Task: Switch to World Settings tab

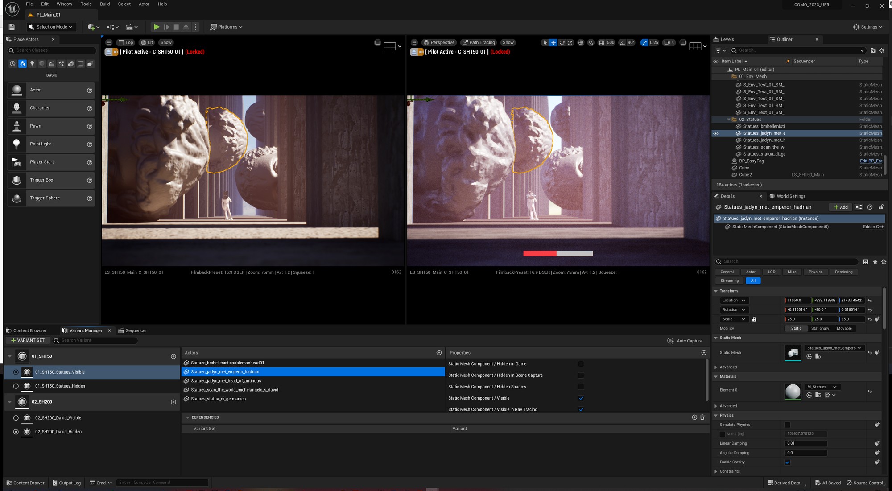Action: point(787,196)
